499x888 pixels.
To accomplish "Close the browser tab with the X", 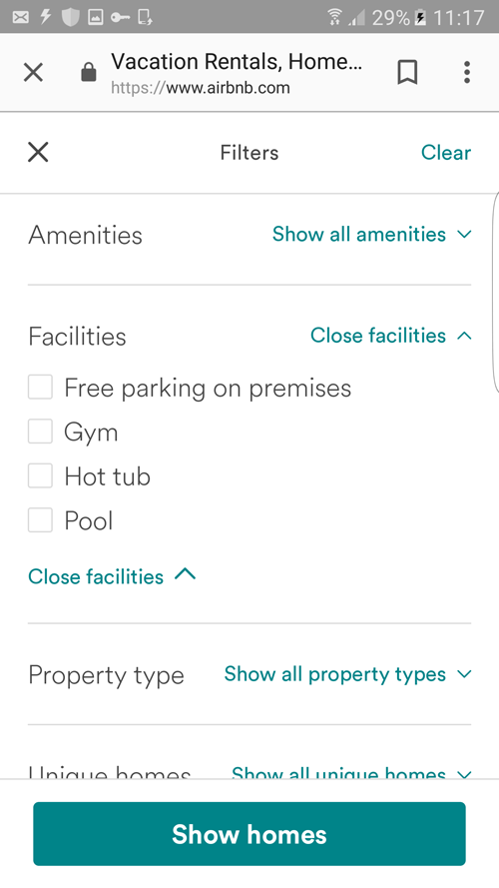I will [33, 73].
